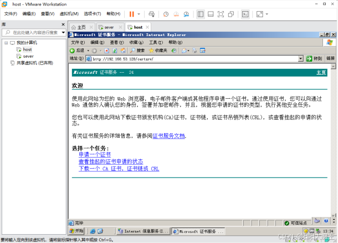This screenshot has height=243, width=338.
Task: Open the library search filter dropdown
Action: [x=63, y=33]
